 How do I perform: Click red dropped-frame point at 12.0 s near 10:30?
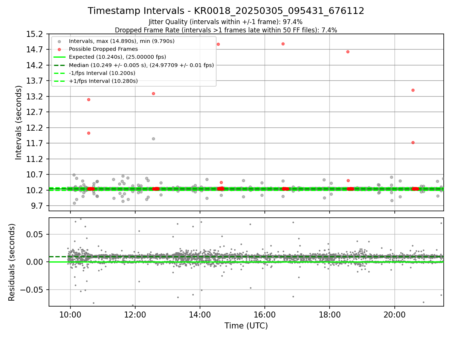(89, 133)
